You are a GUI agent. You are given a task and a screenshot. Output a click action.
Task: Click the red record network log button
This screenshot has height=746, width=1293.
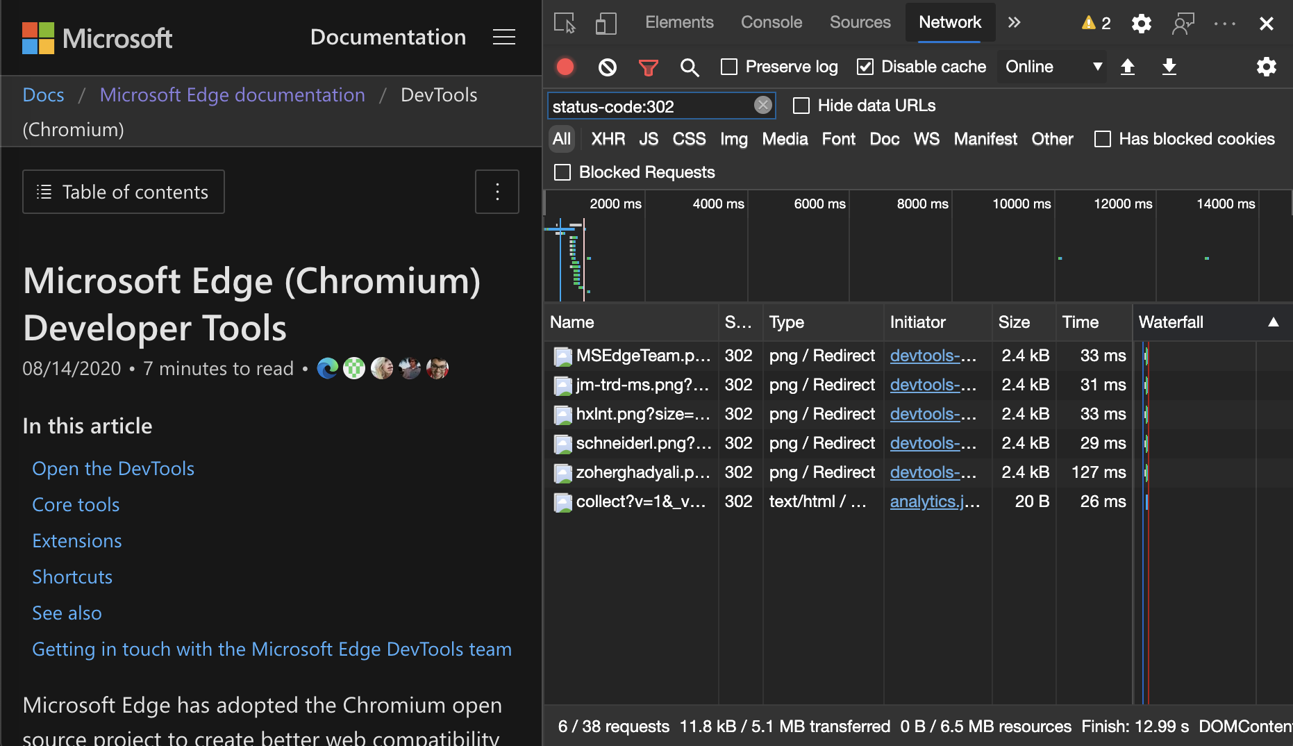565,67
